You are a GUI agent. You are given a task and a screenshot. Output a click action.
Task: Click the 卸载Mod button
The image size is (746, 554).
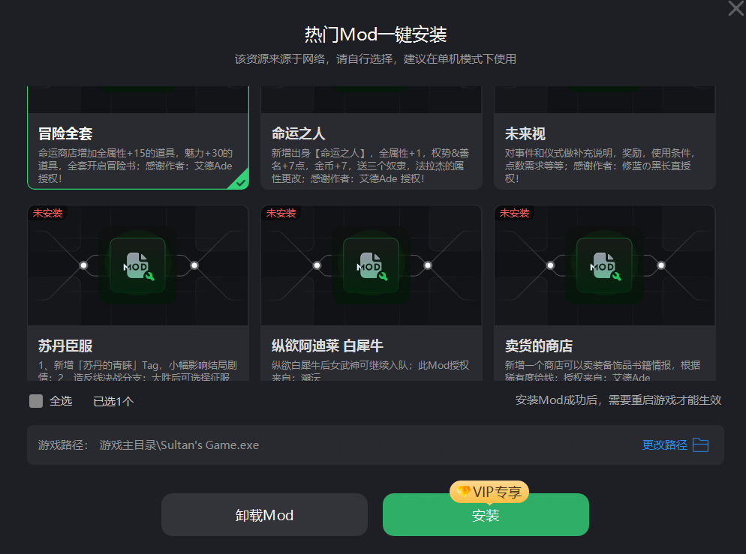[x=264, y=514]
